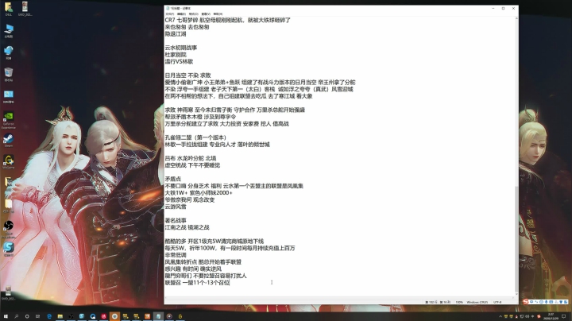Click the Notepad icon in title bar

pyautogui.click(x=168, y=8)
